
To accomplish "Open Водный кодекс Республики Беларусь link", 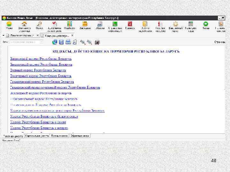I will tap(38, 70).
